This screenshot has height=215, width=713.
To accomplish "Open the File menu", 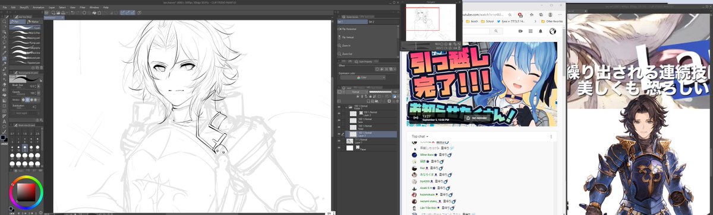I will click(5, 7).
